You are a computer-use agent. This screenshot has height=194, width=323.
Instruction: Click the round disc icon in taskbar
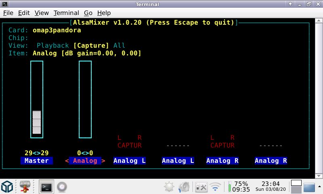61,187
